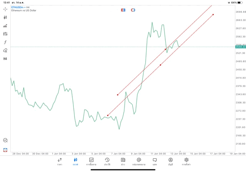Open the chart settings sliders icon
This screenshot has width=246, height=172.
[x=5, y=34]
